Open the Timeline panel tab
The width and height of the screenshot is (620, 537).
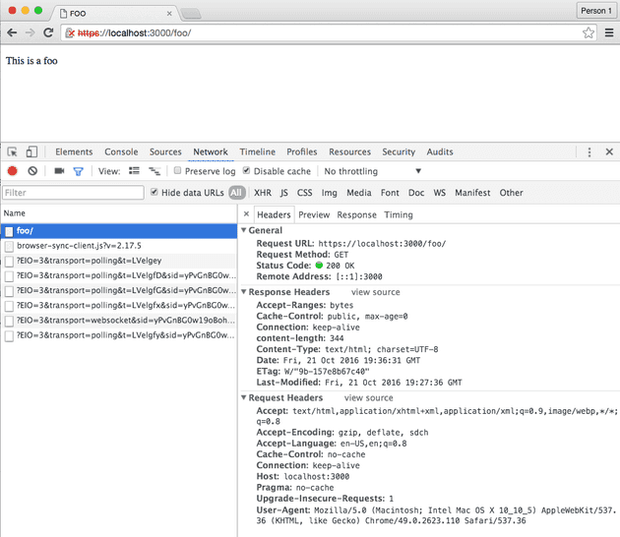pyautogui.click(x=258, y=151)
